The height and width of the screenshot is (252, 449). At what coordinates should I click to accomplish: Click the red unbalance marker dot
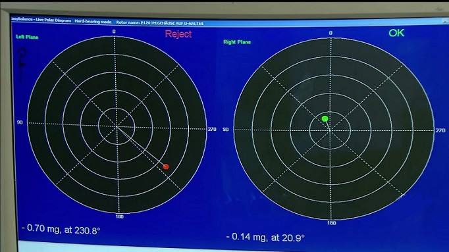(166, 166)
